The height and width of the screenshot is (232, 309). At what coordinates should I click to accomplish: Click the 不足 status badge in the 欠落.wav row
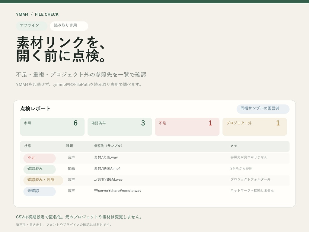tap(40, 158)
